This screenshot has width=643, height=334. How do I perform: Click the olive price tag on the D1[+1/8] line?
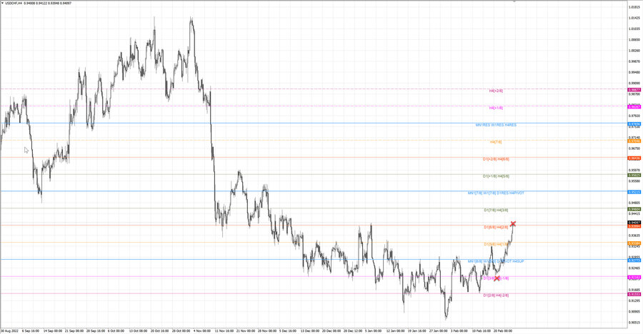coord(634,176)
